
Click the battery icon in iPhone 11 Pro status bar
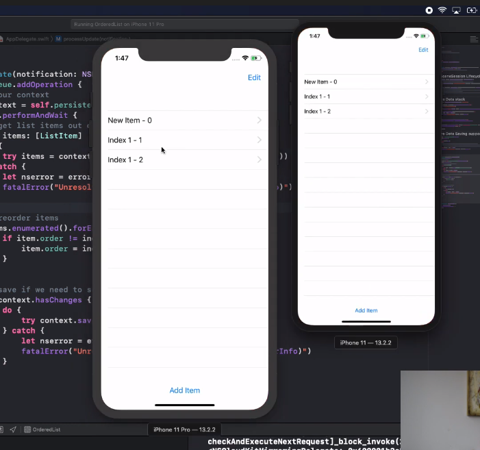click(256, 58)
